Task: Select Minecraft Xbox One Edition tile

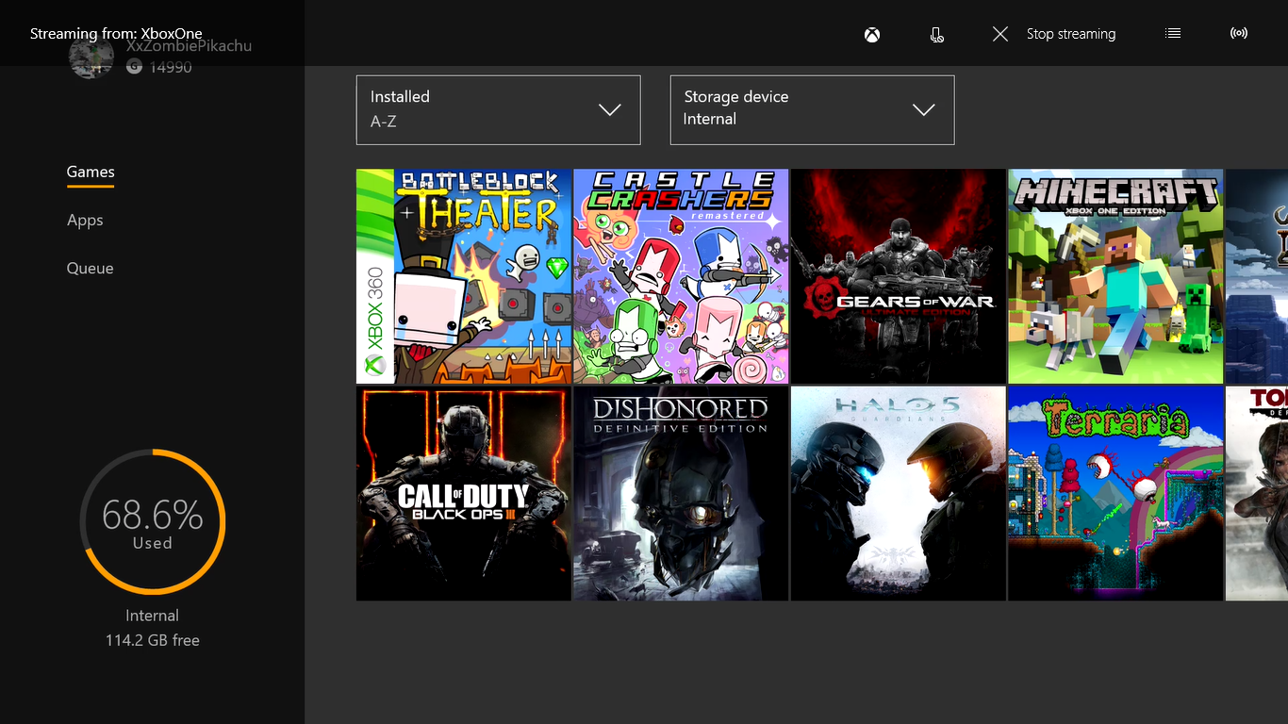Action: point(1115,276)
